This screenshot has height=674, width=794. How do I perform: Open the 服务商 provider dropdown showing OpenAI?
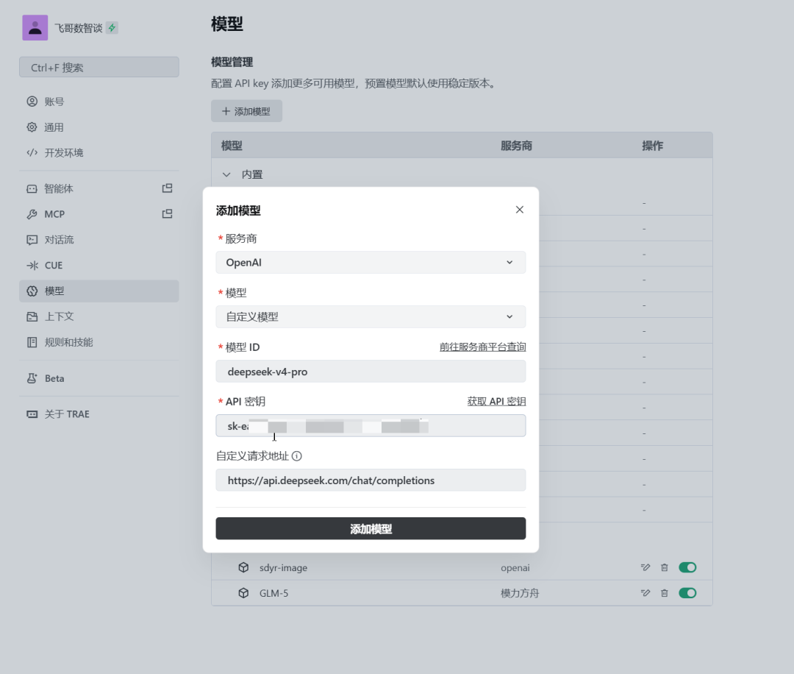pyautogui.click(x=370, y=262)
